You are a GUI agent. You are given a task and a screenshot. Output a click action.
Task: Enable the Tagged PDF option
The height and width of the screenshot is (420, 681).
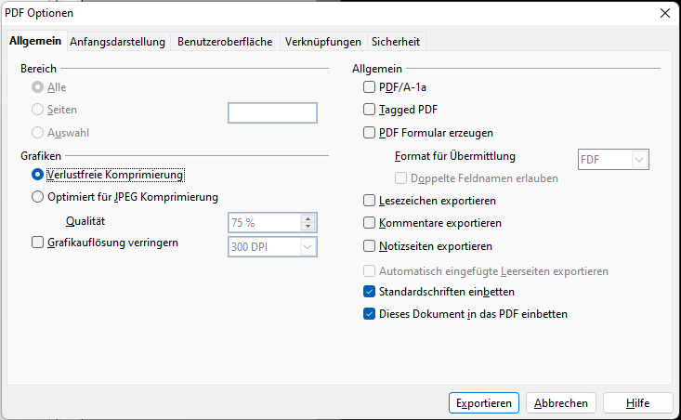(x=370, y=110)
